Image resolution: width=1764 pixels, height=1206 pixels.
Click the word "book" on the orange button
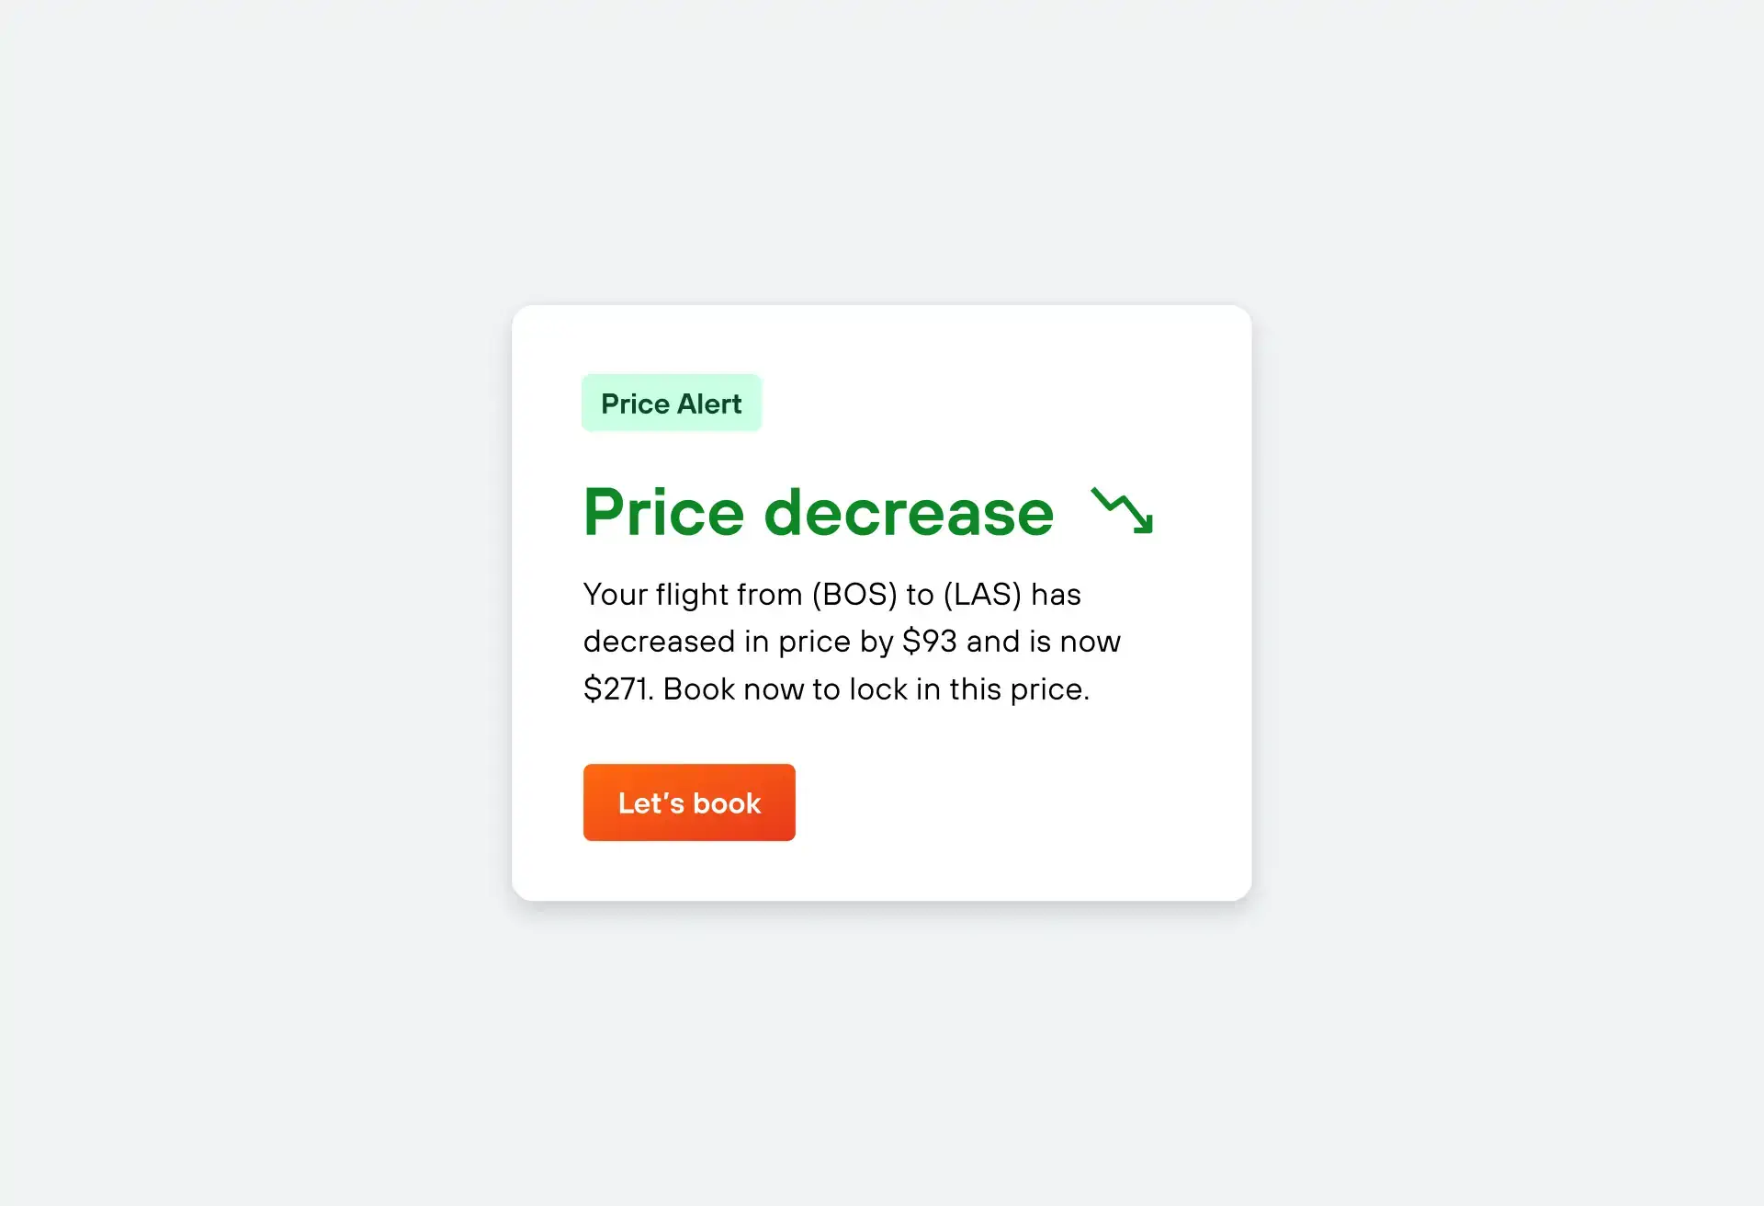click(727, 803)
